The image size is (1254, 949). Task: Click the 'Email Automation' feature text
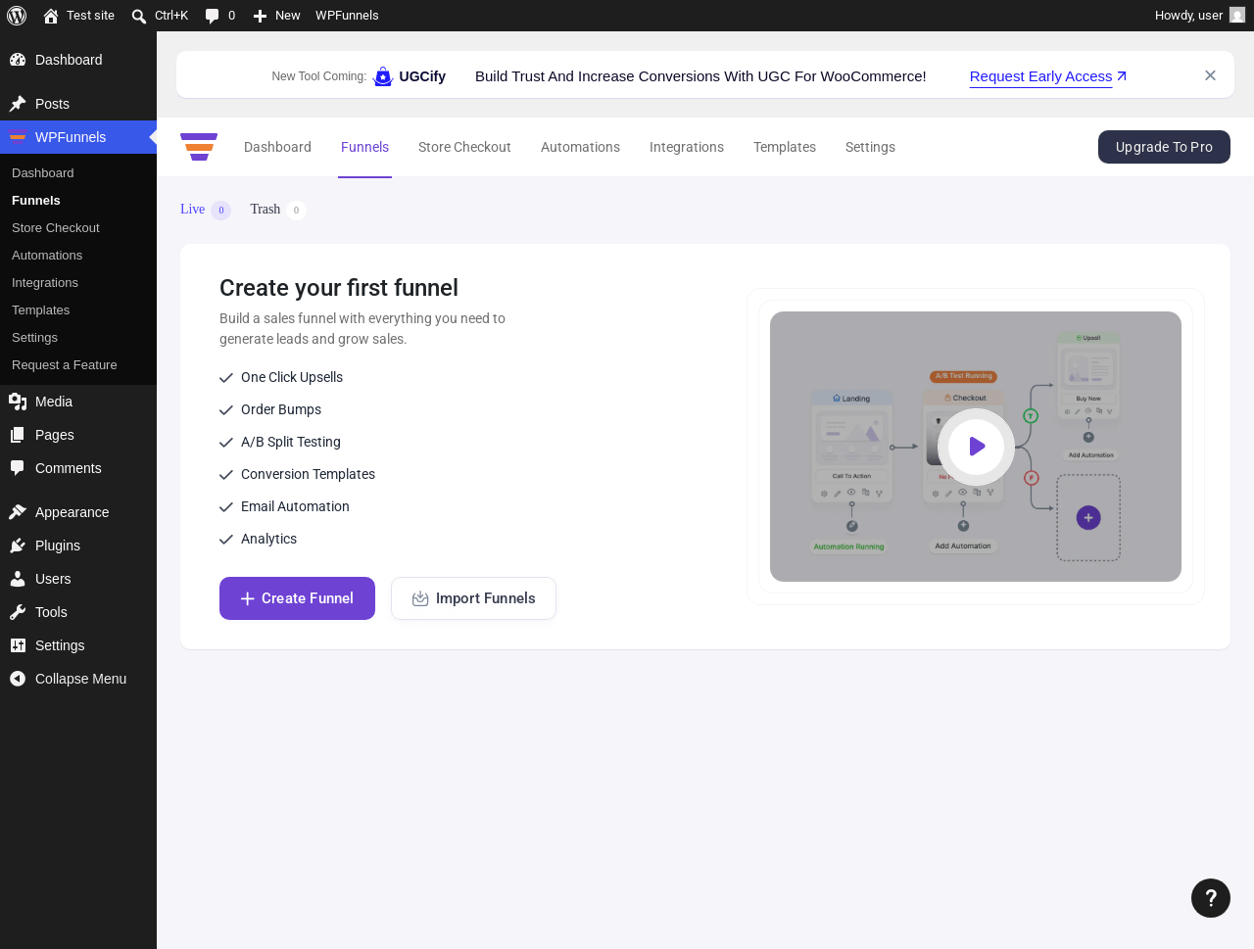[295, 506]
